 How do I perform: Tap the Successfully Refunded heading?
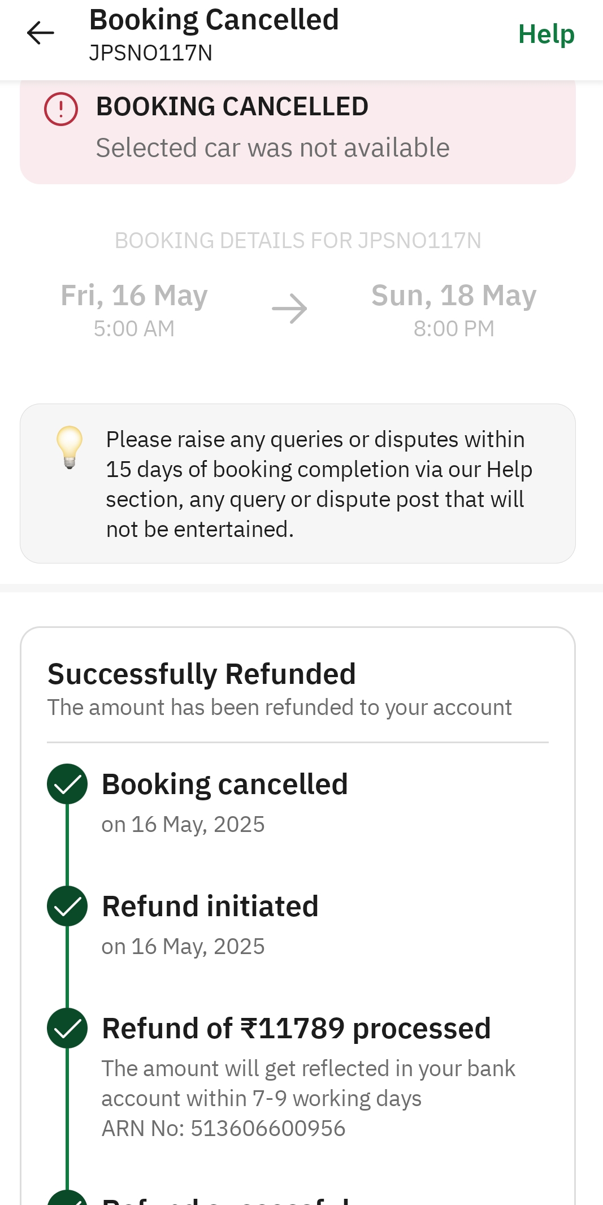[x=202, y=674]
